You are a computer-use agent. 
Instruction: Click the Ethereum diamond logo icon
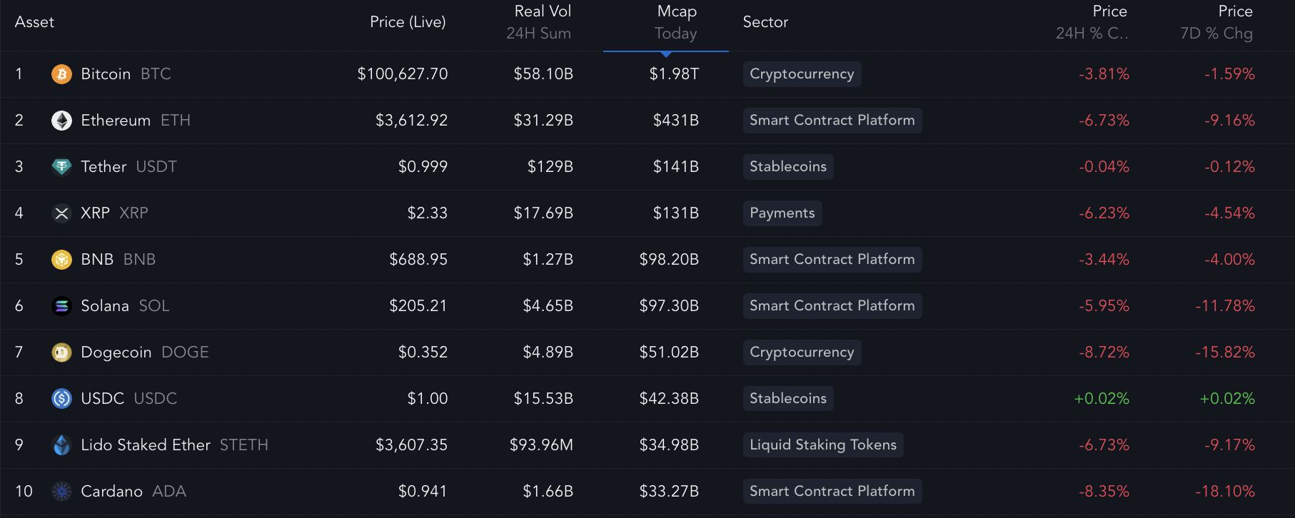coord(62,121)
